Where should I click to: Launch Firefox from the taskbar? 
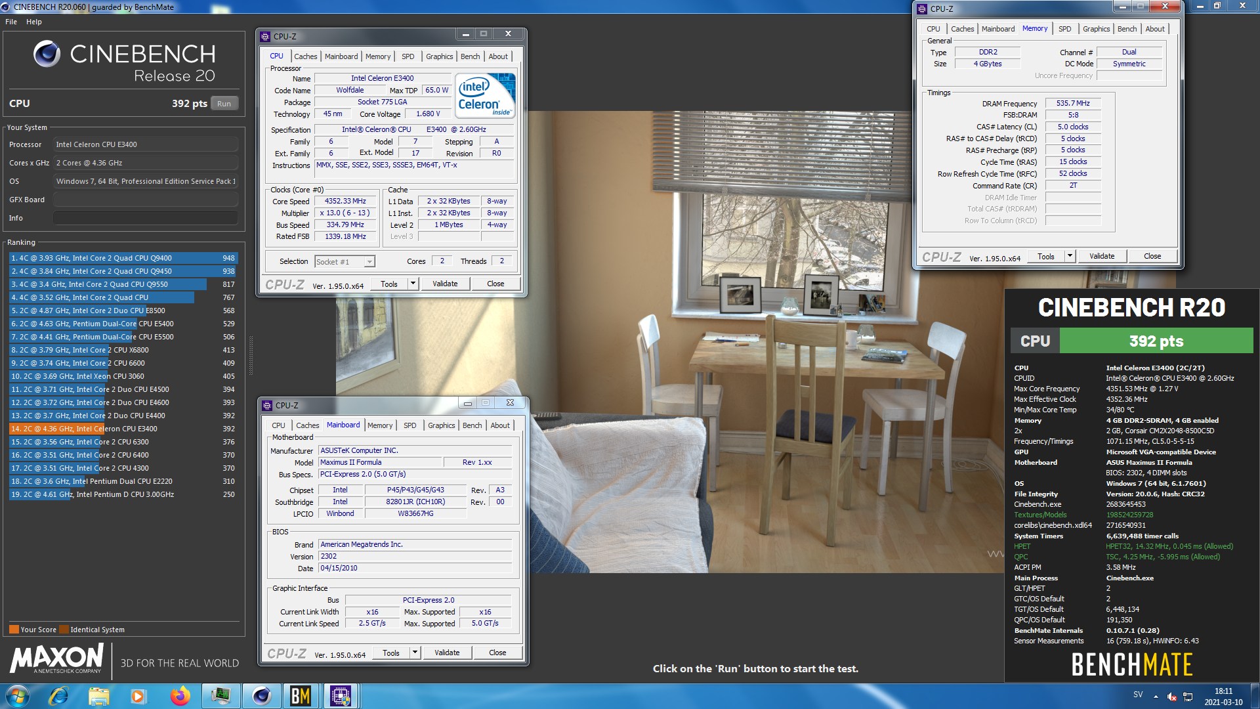pos(180,696)
